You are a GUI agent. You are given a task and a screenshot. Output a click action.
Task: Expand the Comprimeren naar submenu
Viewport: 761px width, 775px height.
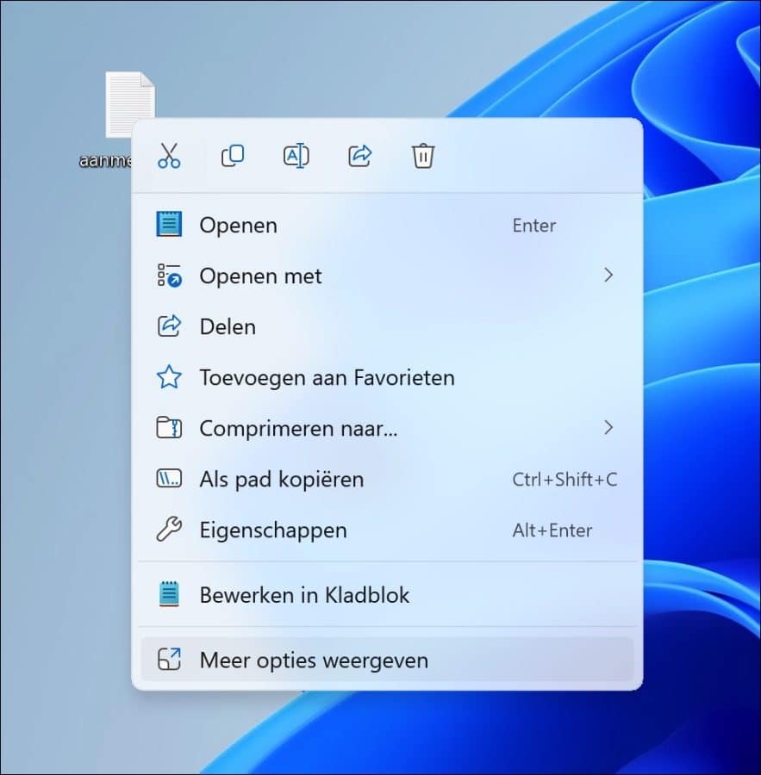coord(609,428)
